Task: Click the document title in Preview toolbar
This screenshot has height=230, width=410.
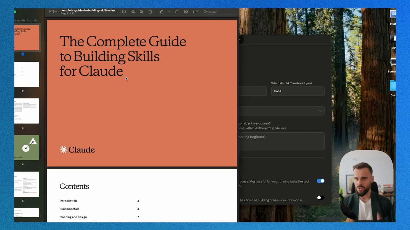Action: pos(89,10)
